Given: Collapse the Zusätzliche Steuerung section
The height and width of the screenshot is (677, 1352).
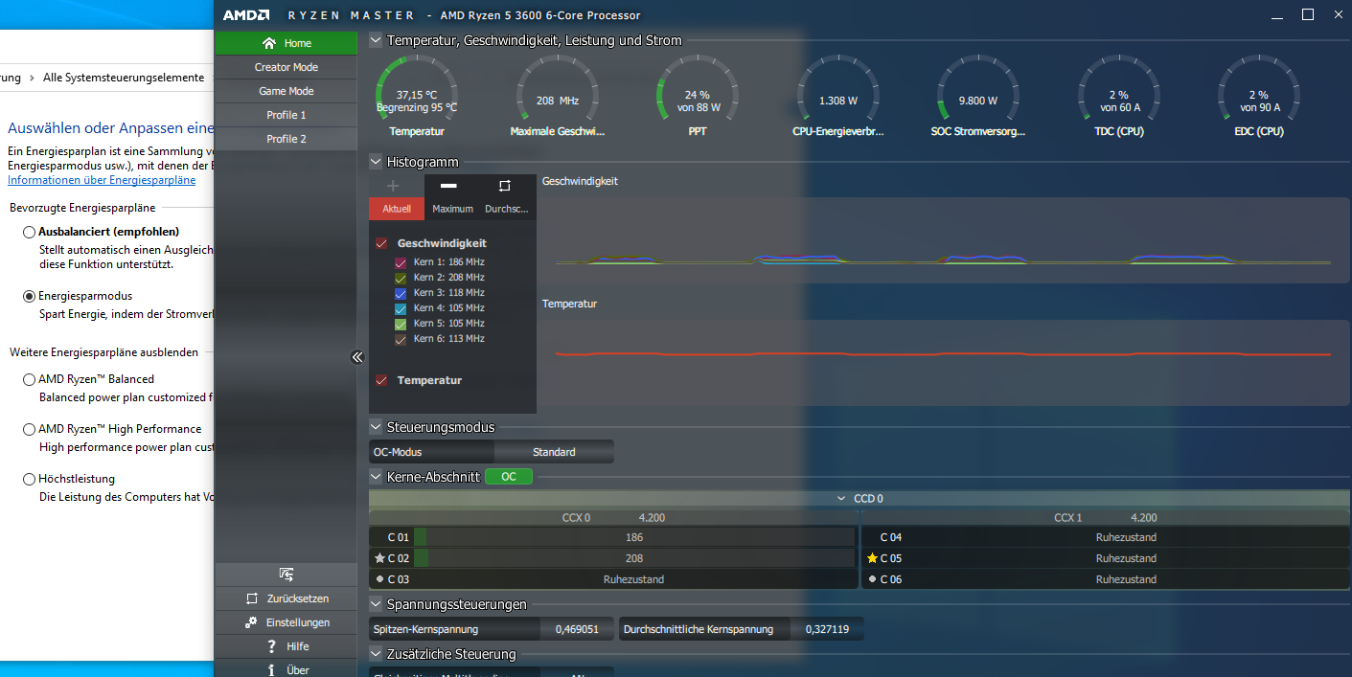Looking at the screenshot, I should click(376, 654).
